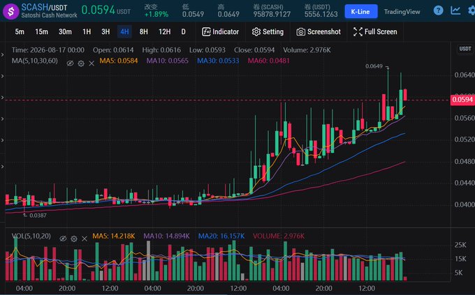
Task: Click the 0.0594 current price tag
Action: coord(462,100)
